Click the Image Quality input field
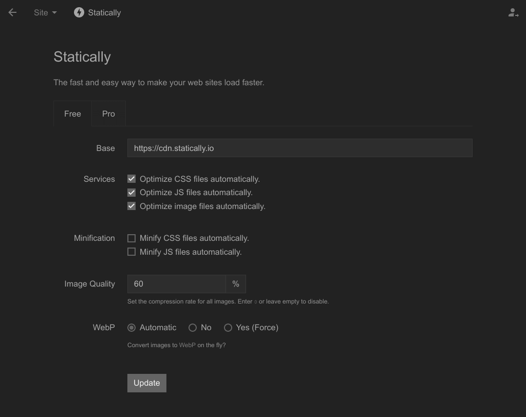Image resolution: width=526 pixels, height=417 pixels. (x=176, y=284)
